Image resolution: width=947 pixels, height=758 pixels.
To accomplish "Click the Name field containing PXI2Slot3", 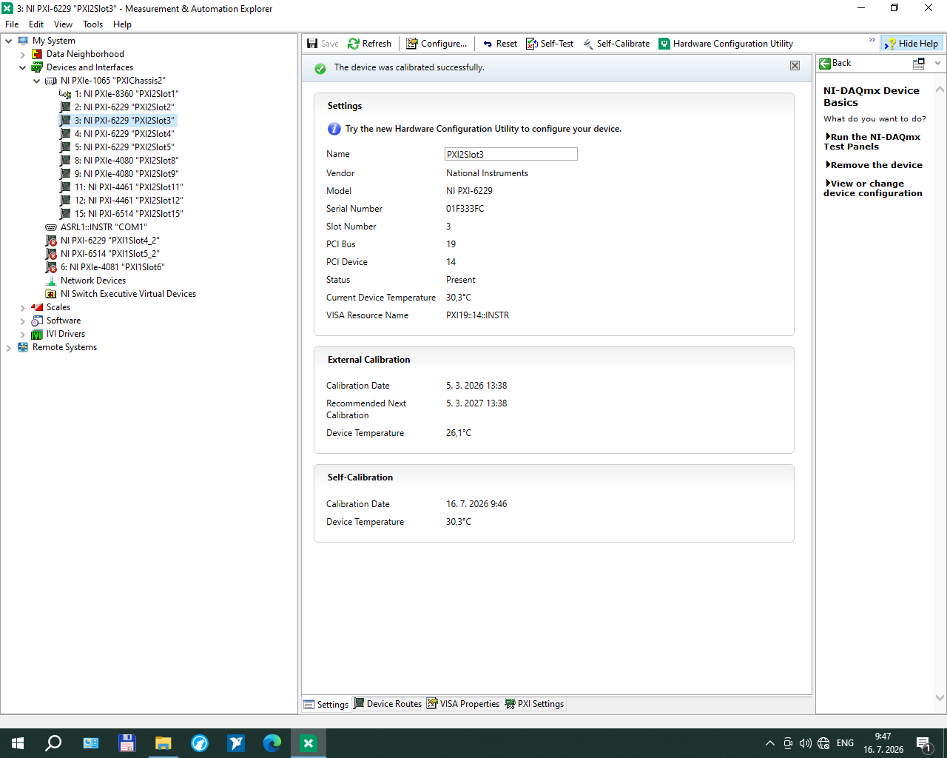I will tap(510, 154).
